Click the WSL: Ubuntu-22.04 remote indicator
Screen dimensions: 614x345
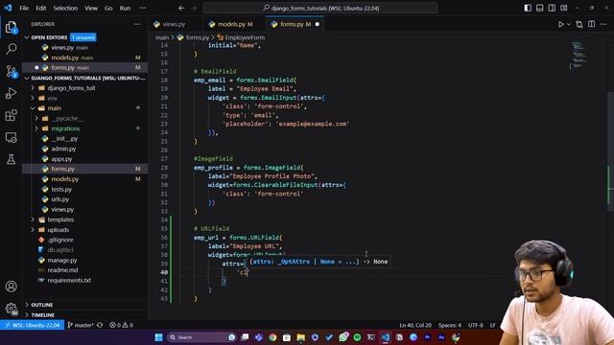click(33, 325)
